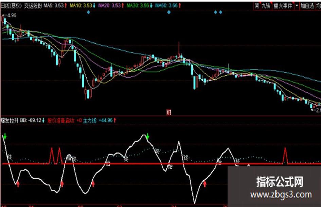Click the BB: -69.12 value
Image resolution: width=321 pixels, height=207 pixels.
point(31,120)
